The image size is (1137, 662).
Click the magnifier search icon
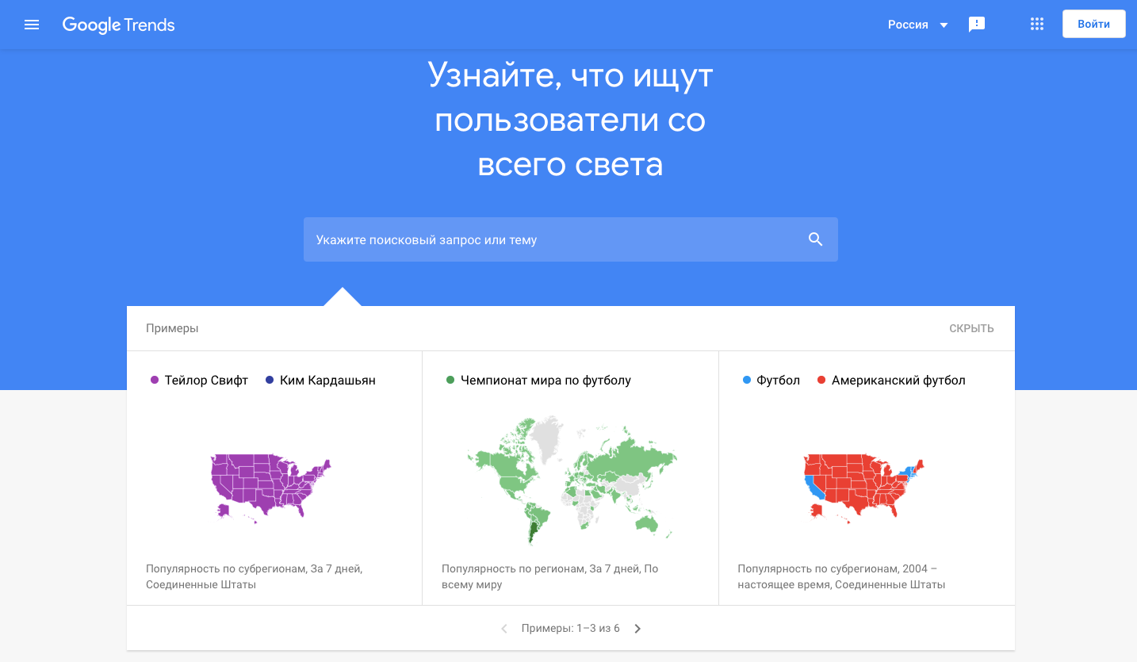click(816, 239)
